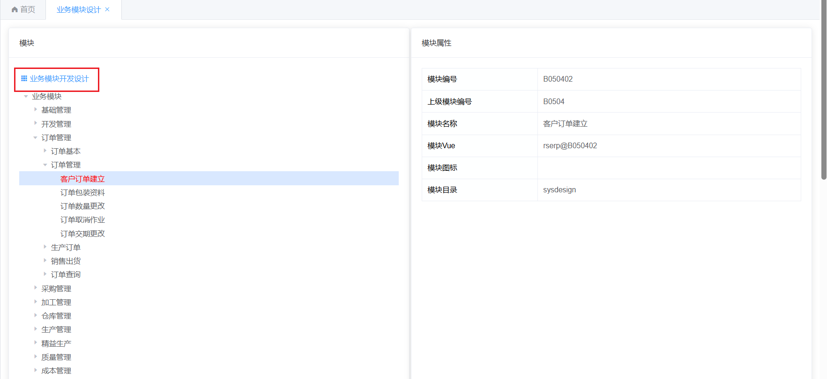Expand the 开发管理 tree node
The height and width of the screenshot is (379, 827).
(x=36, y=123)
